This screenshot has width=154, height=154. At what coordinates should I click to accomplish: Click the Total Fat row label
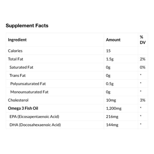[15, 59]
